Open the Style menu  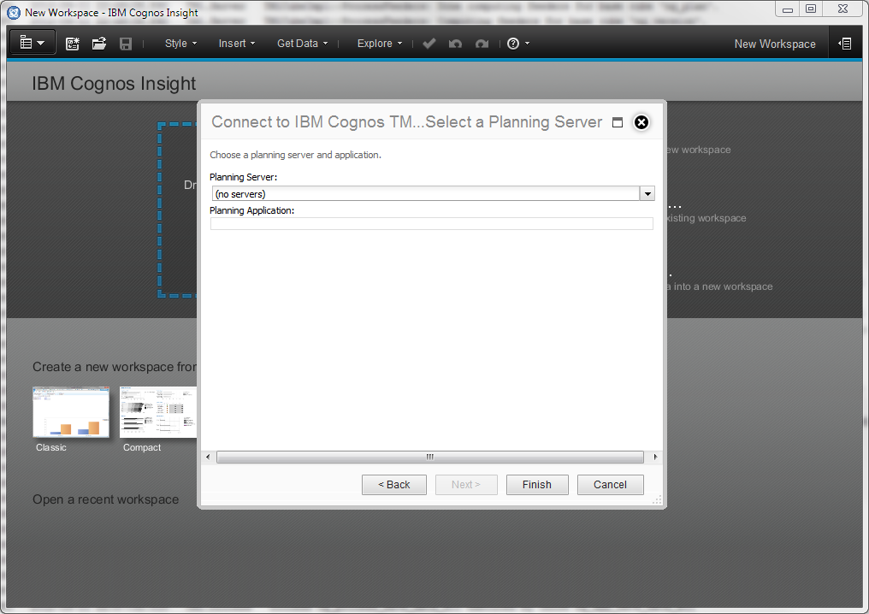(180, 44)
